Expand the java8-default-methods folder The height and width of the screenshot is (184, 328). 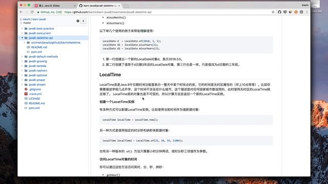point(22,57)
